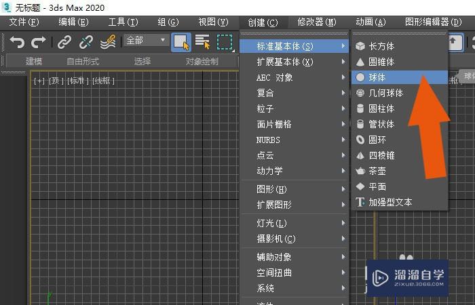The width and height of the screenshot is (475, 305).
Task: Expand 复合 submenu arrow
Action: pos(343,93)
